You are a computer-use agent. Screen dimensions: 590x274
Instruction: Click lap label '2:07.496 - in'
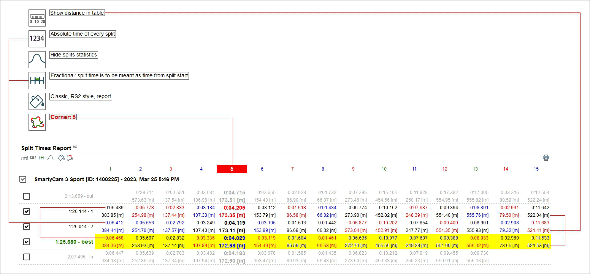pos(80,257)
